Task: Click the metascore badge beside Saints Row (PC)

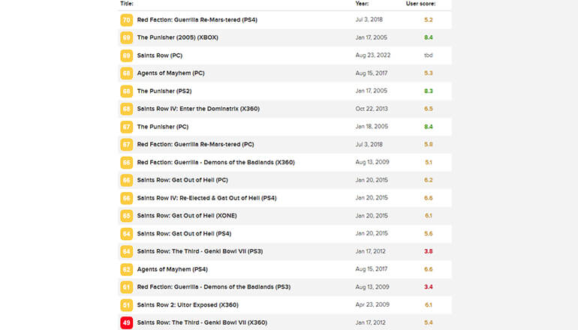Action: click(126, 55)
